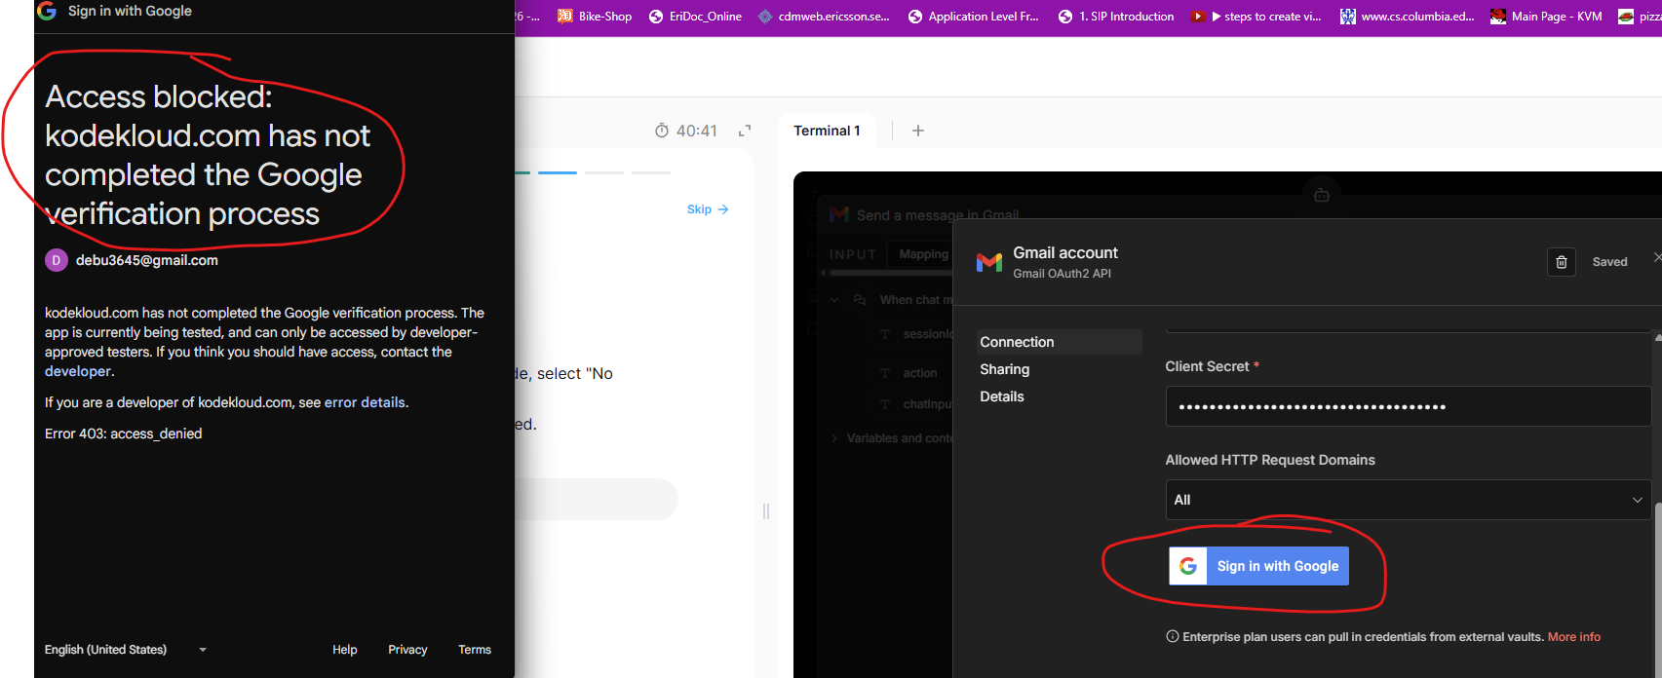
Task: Open Google Help link
Action: coord(345,650)
